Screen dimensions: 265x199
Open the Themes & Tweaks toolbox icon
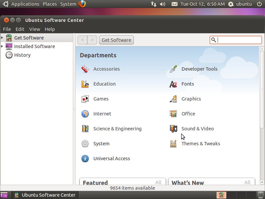point(173,144)
